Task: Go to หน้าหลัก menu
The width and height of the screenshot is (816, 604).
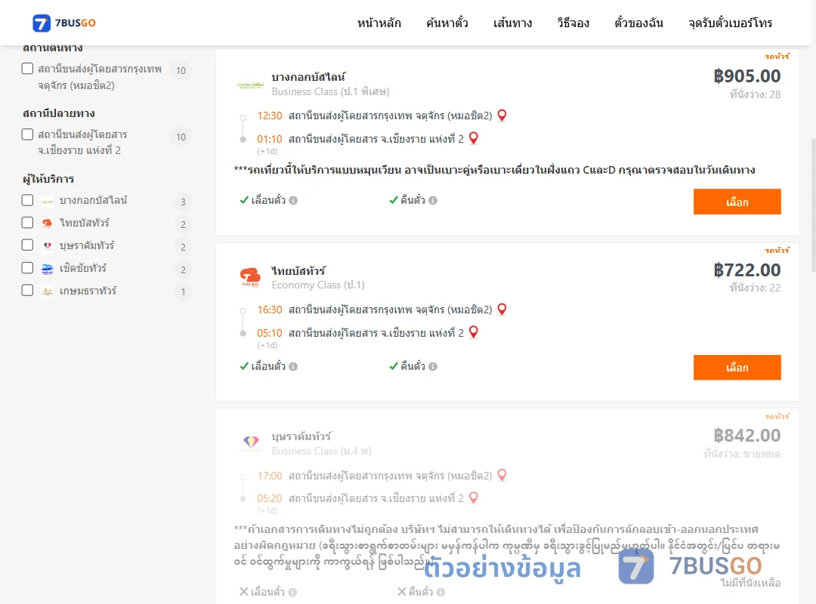Action: pos(379,23)
